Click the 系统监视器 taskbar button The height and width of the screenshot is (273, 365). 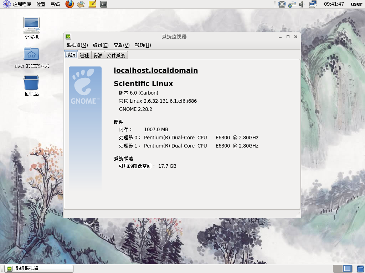pyautogui.click(x=39, y=269)
